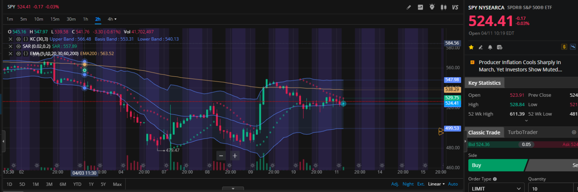578x192 pixels.
Task: Switch to 1h interval
Action: click(85, 19)
